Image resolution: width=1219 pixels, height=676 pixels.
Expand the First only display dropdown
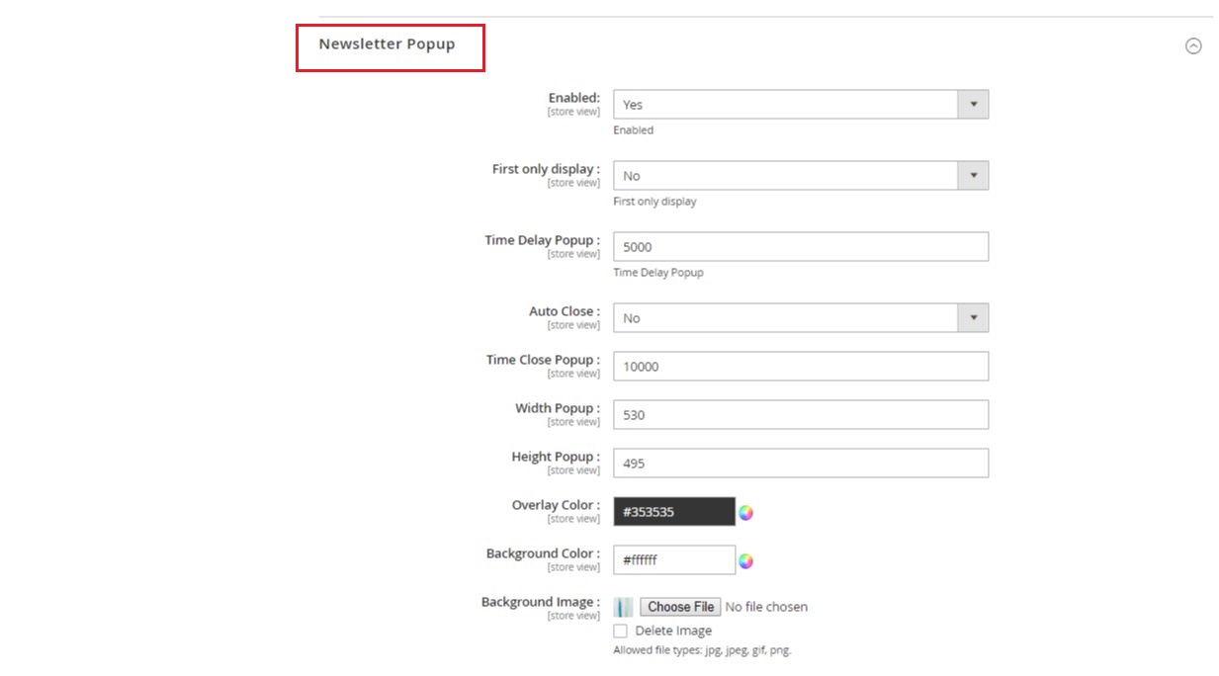[800, 176]
